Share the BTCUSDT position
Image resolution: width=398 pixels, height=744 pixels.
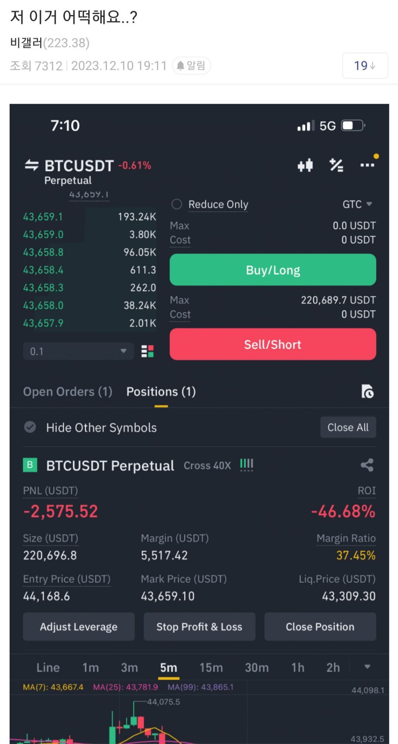click(x=367, y=465)
